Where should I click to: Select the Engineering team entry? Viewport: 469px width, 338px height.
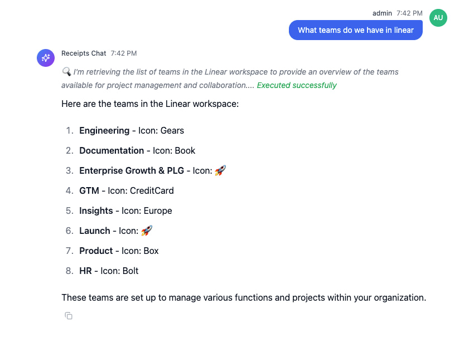click(104, 130)
